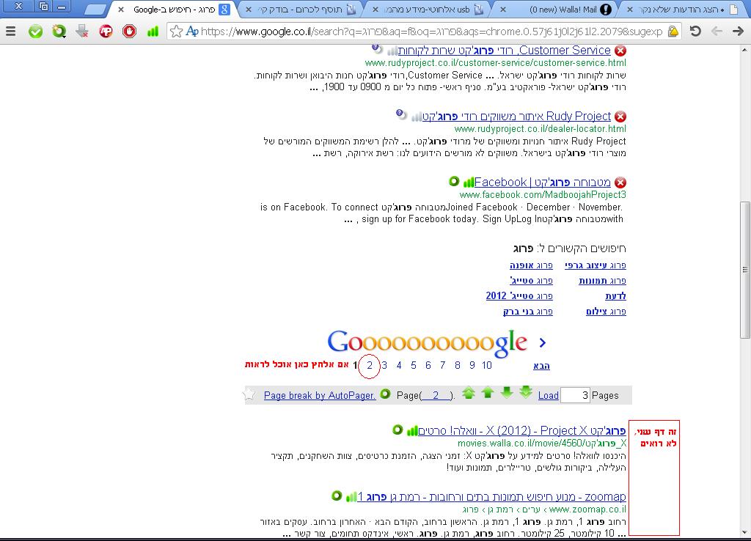Close the usb אלחוטי tab
The image size is (751, 541).
point(375,9)
